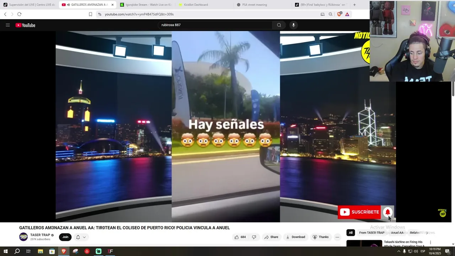Open volume control in system tray

[x=416, y=251]
